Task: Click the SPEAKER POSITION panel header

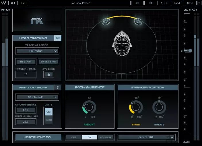Action: click(x=148, y=88)
